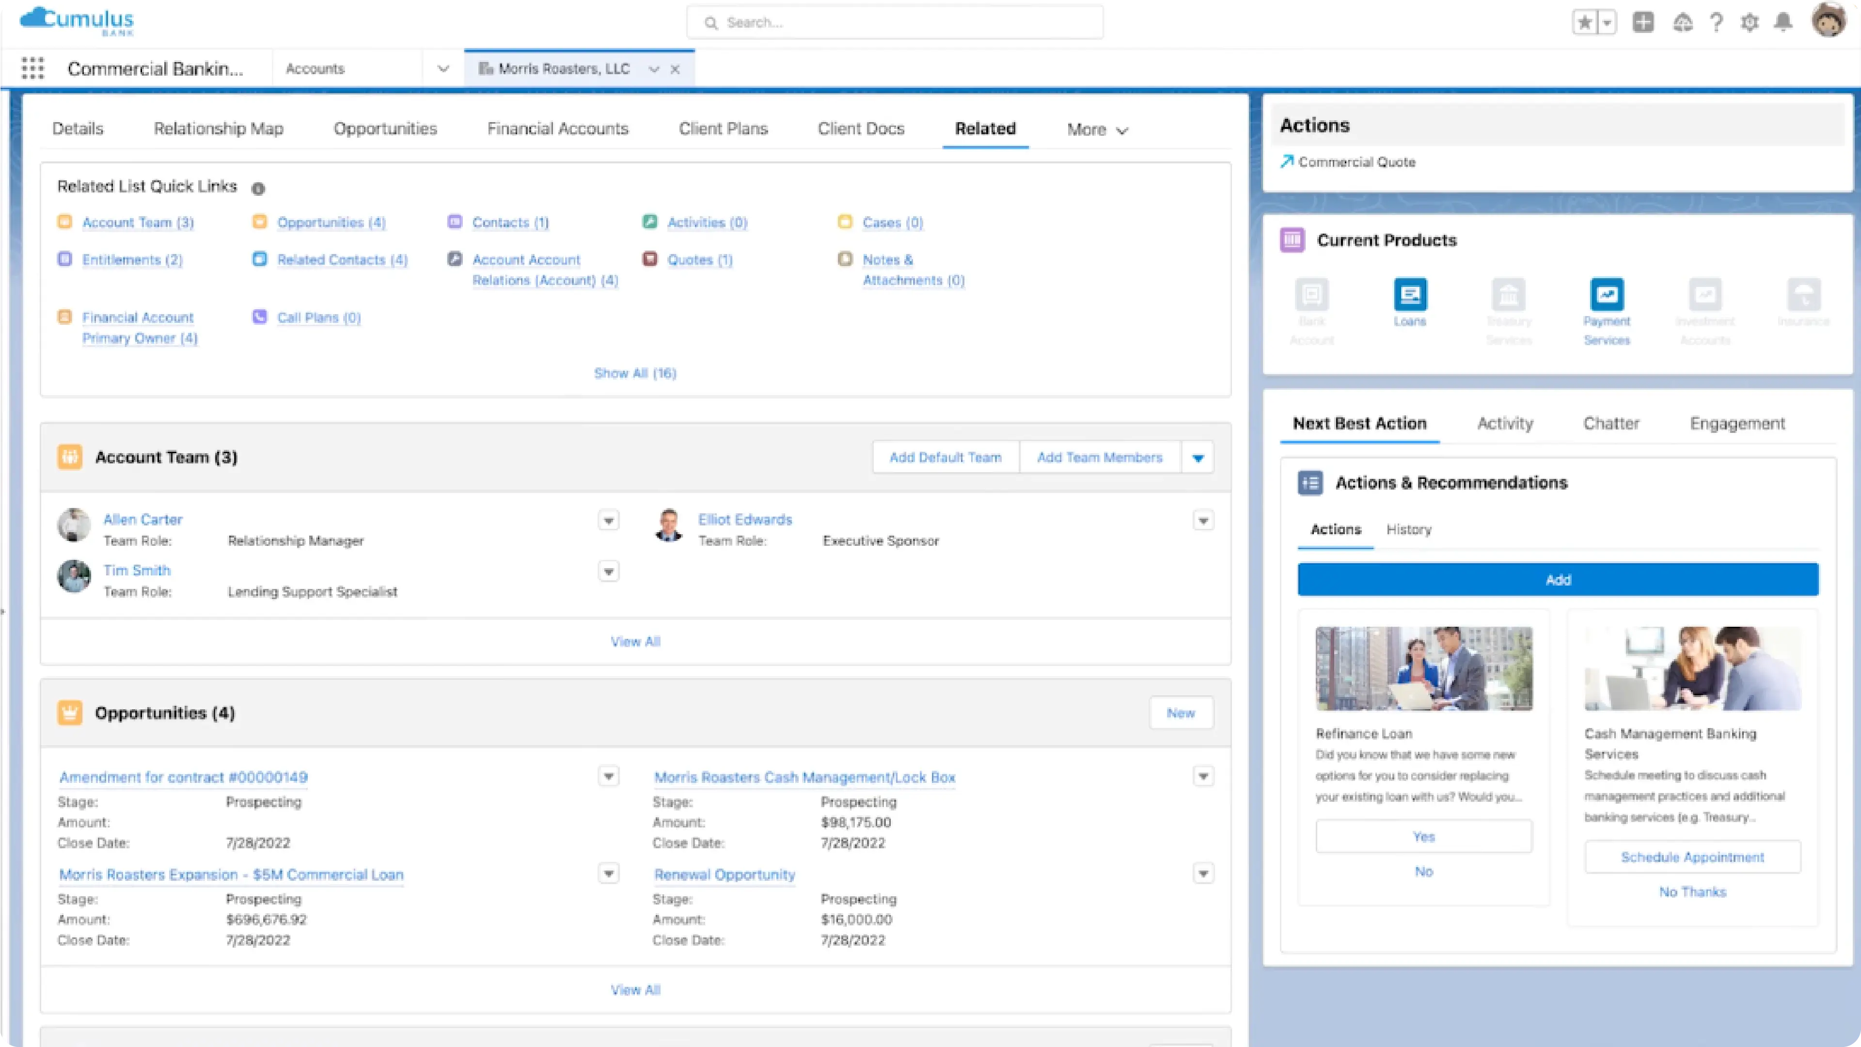The height and width of the screenshot is (1047, 1861).
Task: Click the Add Default Team button
Action: (946, 458)
